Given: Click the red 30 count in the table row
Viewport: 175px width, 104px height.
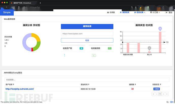Looking at the screenshot, I should click(132, 89).
